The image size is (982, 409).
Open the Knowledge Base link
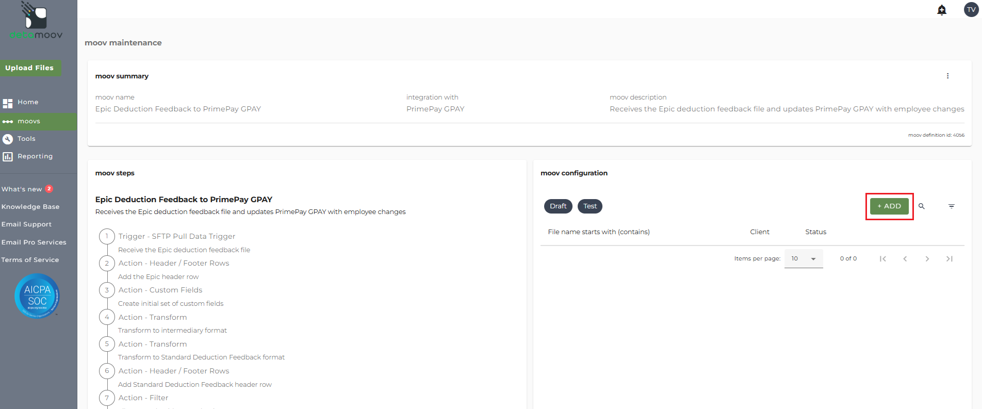(x=30, y=207)
